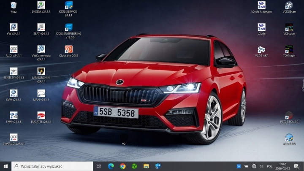Select the BENTLEY v24.1.1 shortcut
The width and height of the screenshot is (304, 171).
[14, 73]
